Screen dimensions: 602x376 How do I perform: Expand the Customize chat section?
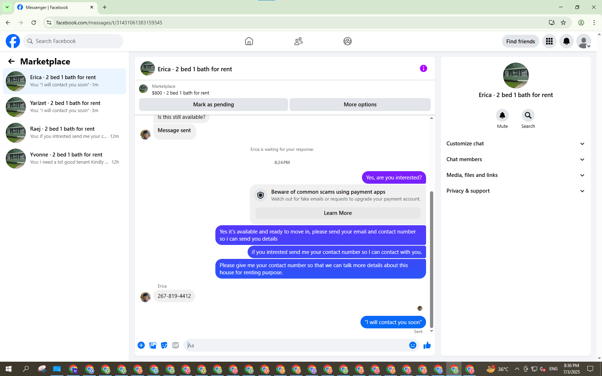[x=516, y=144]
